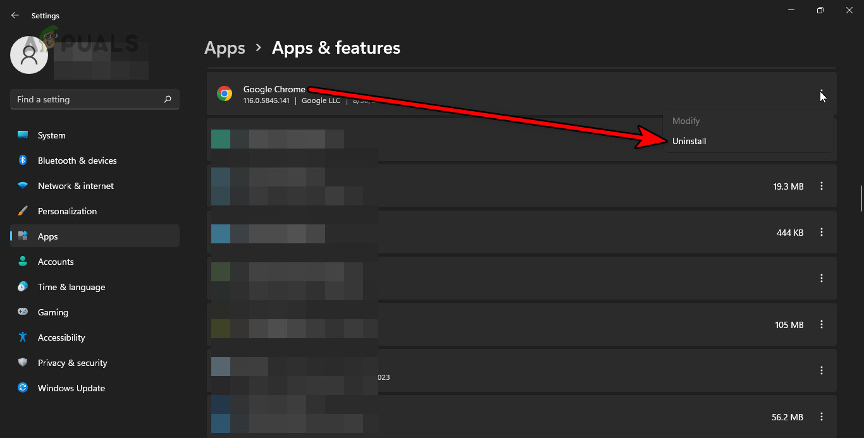864x438 pixels.
Task: Open Privacy & security settings
Action: pos(72,362)
